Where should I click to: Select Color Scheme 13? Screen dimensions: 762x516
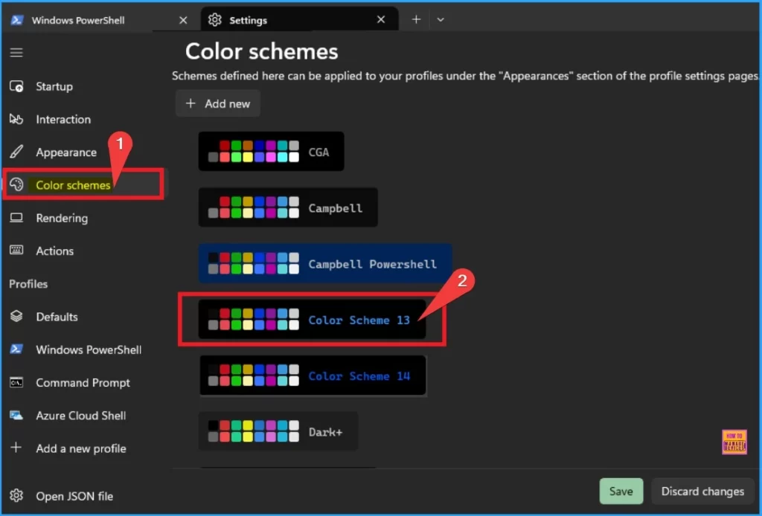point(312,320)
